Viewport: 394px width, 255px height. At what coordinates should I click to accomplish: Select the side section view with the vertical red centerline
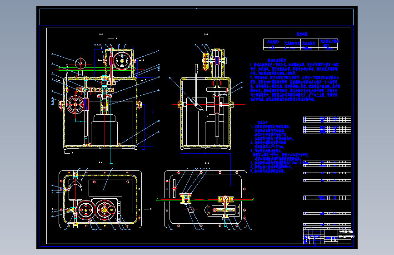pos(208,98)
